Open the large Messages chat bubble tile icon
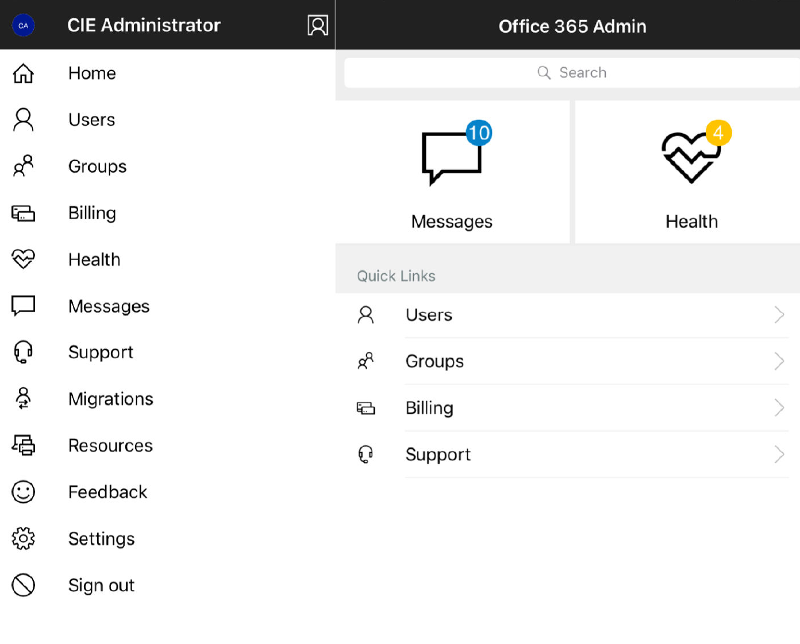Image resolution: width=800 pixels, height=644 pixels. (452, 158)
